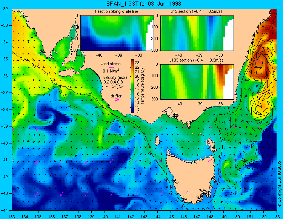
Task: Click latitude axis label '-32'
Action: pyautogui.click(x=4, y=9)
